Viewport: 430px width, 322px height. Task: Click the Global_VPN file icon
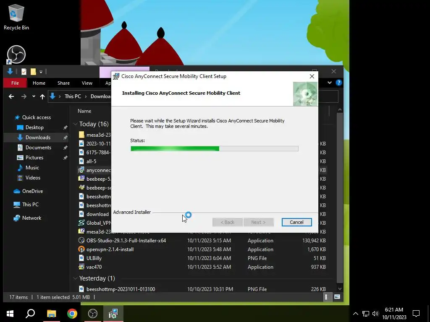(81, 223)
